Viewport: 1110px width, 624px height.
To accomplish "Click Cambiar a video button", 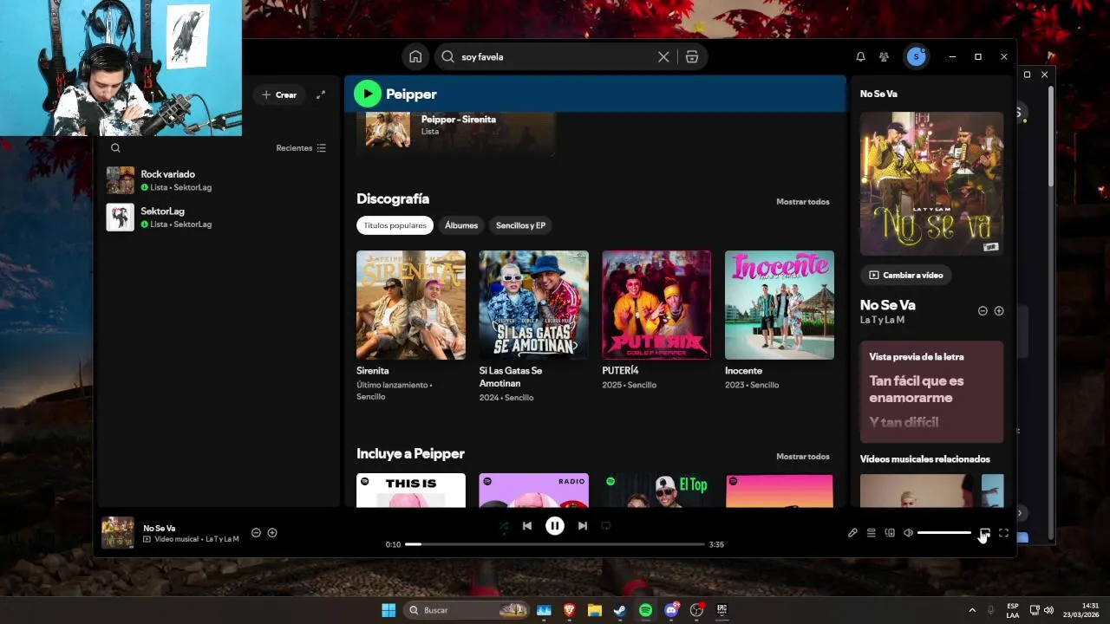I will click(906, 275).
